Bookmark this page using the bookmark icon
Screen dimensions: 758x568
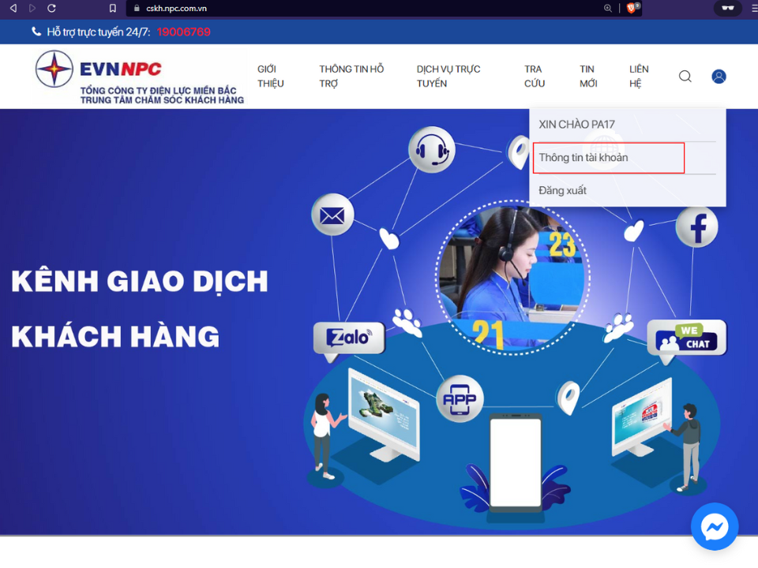pyautogui.click(x=113, y=8)
